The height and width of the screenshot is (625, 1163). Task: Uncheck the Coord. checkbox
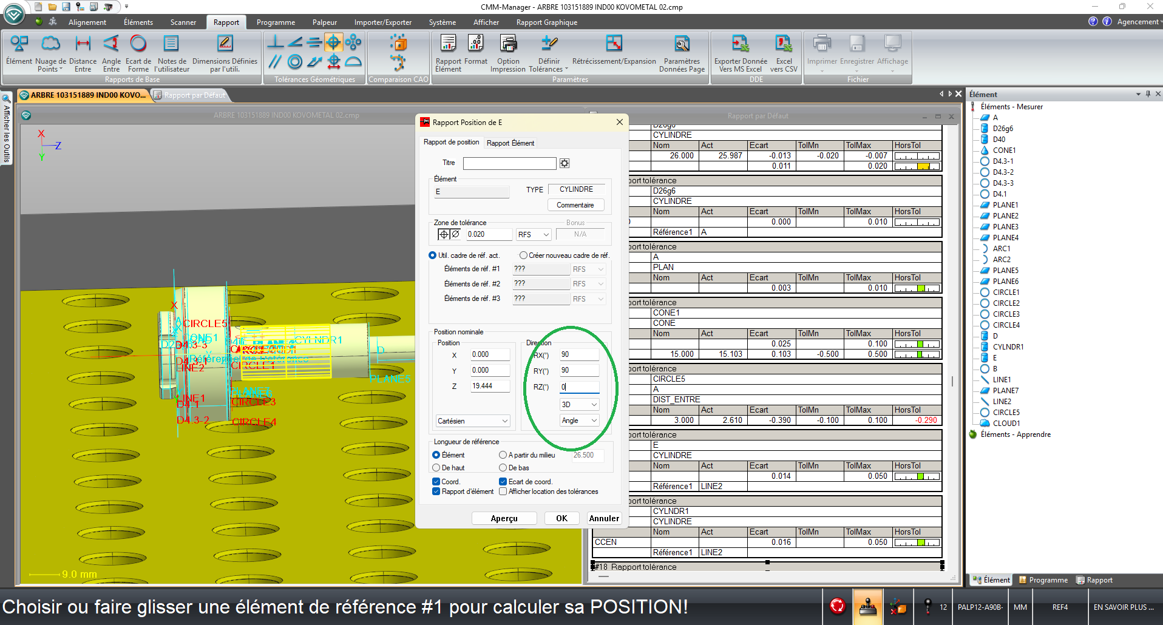[x=436, y=482]
